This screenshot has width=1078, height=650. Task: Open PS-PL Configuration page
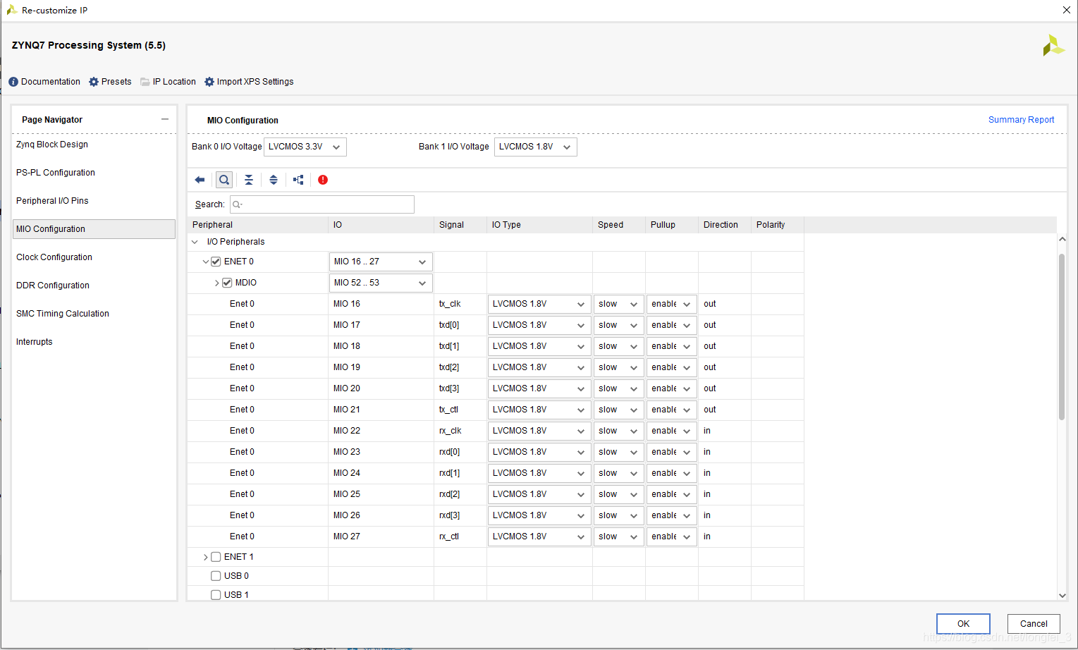(56, 173)
